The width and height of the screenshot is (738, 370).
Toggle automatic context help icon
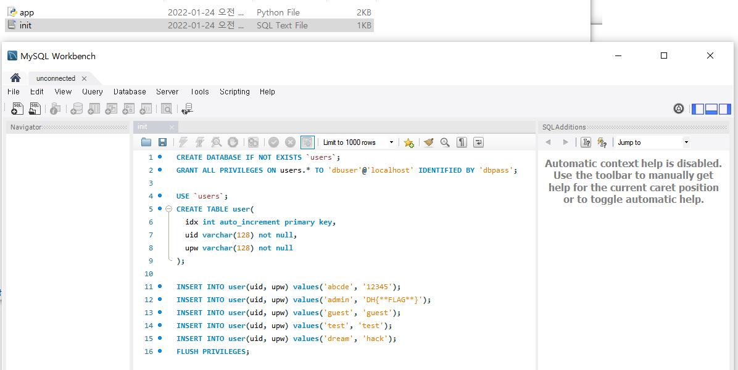click(x=602, y=142)
